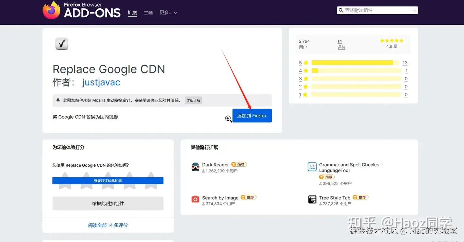This screenshot has width=464, height=242.
Task: Click the 4 star rating row label
Action: (x=304, y=71)
